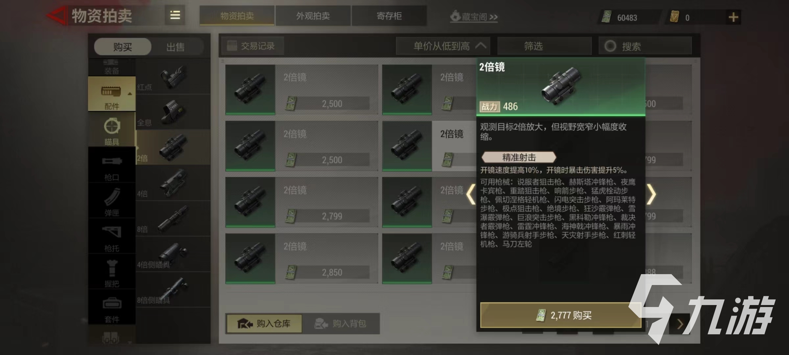Click the 2,777 购买 purchase button
The width and height of the screenshot is (789, 355).
[561, 315]
